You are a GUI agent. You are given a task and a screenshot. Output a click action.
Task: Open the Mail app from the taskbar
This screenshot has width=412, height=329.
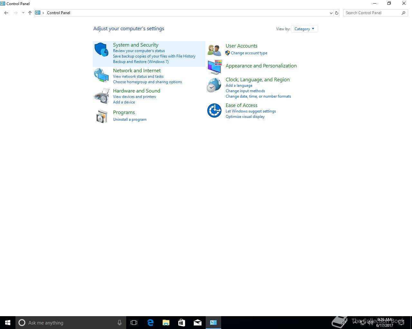click(197, 323)
